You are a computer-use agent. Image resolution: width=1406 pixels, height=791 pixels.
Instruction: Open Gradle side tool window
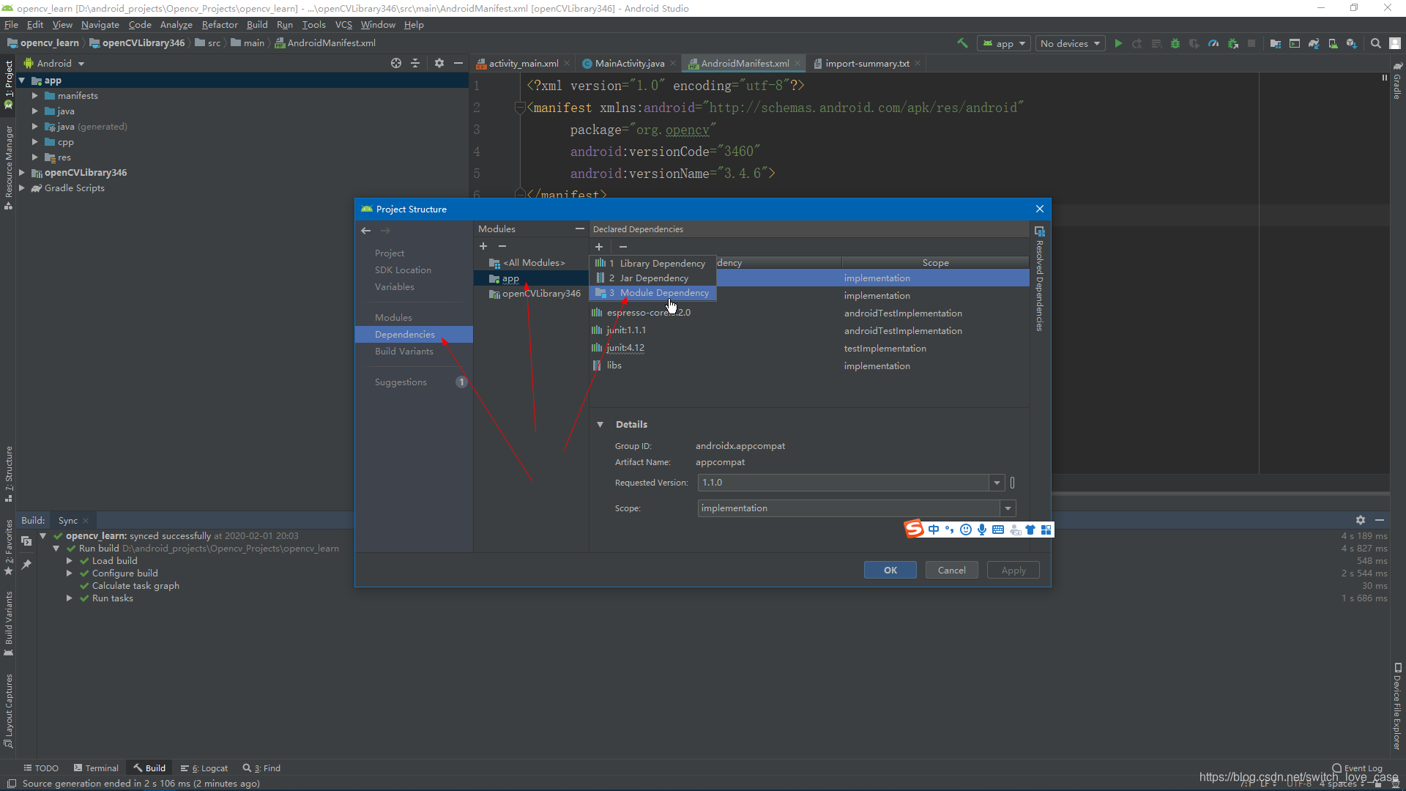coord(1397,81)
